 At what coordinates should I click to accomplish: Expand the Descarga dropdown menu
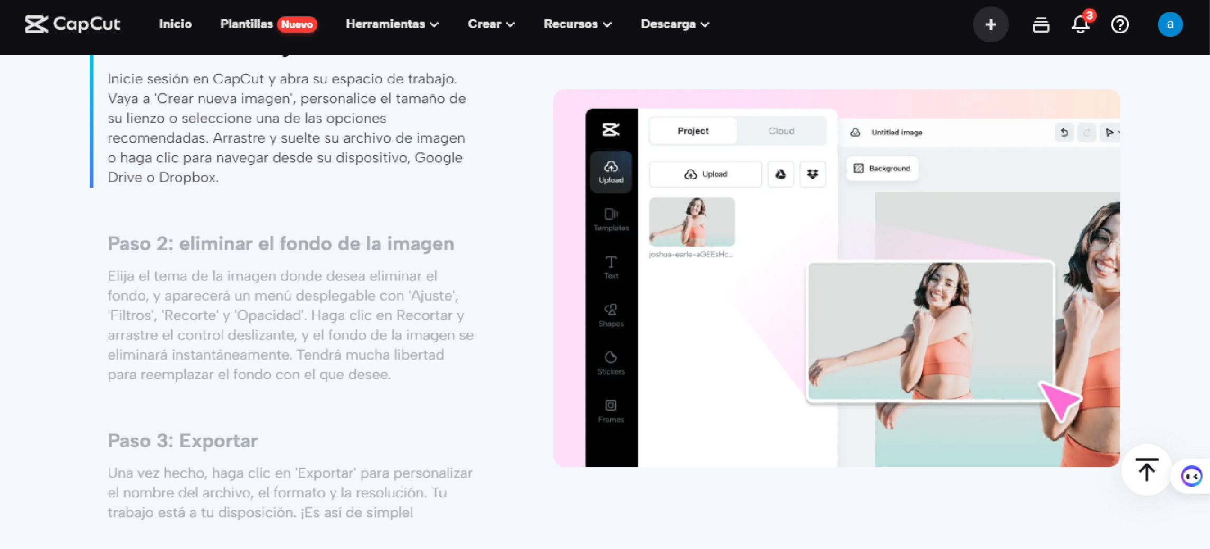tap(675, 24)
